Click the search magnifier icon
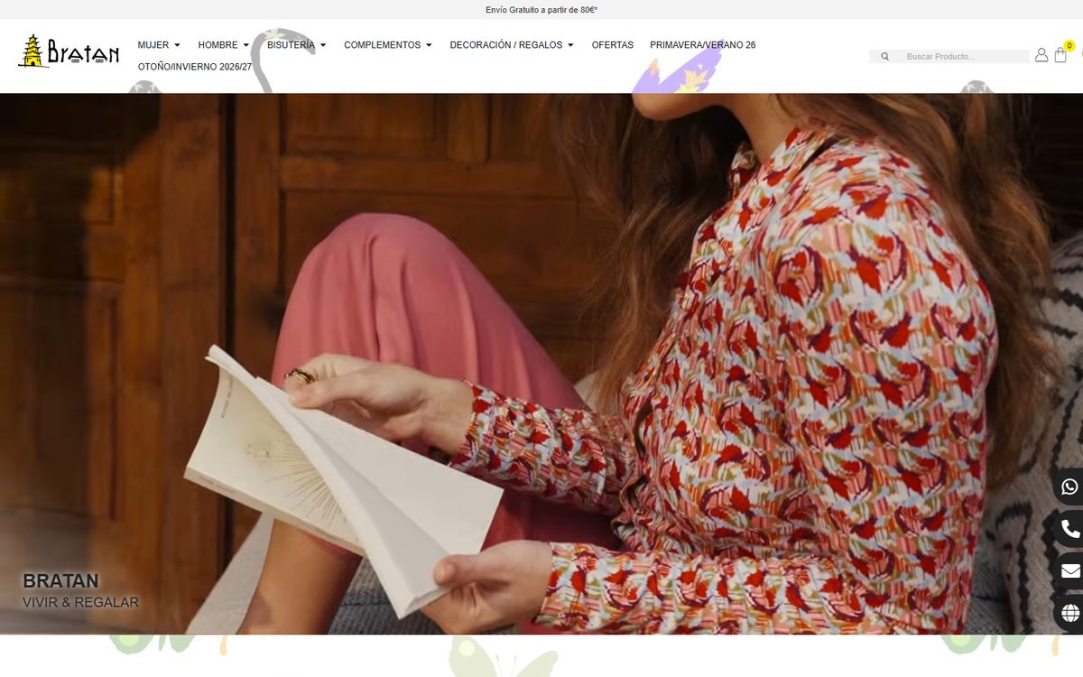This screenshot has width=1083, height=677. point(884,56)
